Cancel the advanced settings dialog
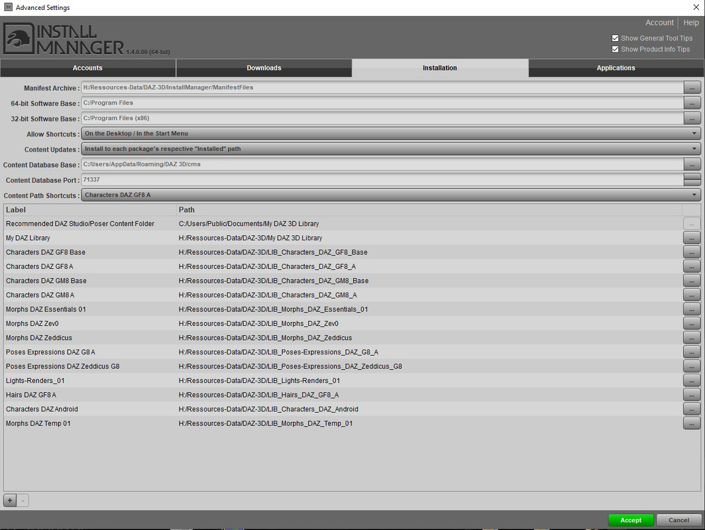 678,520
